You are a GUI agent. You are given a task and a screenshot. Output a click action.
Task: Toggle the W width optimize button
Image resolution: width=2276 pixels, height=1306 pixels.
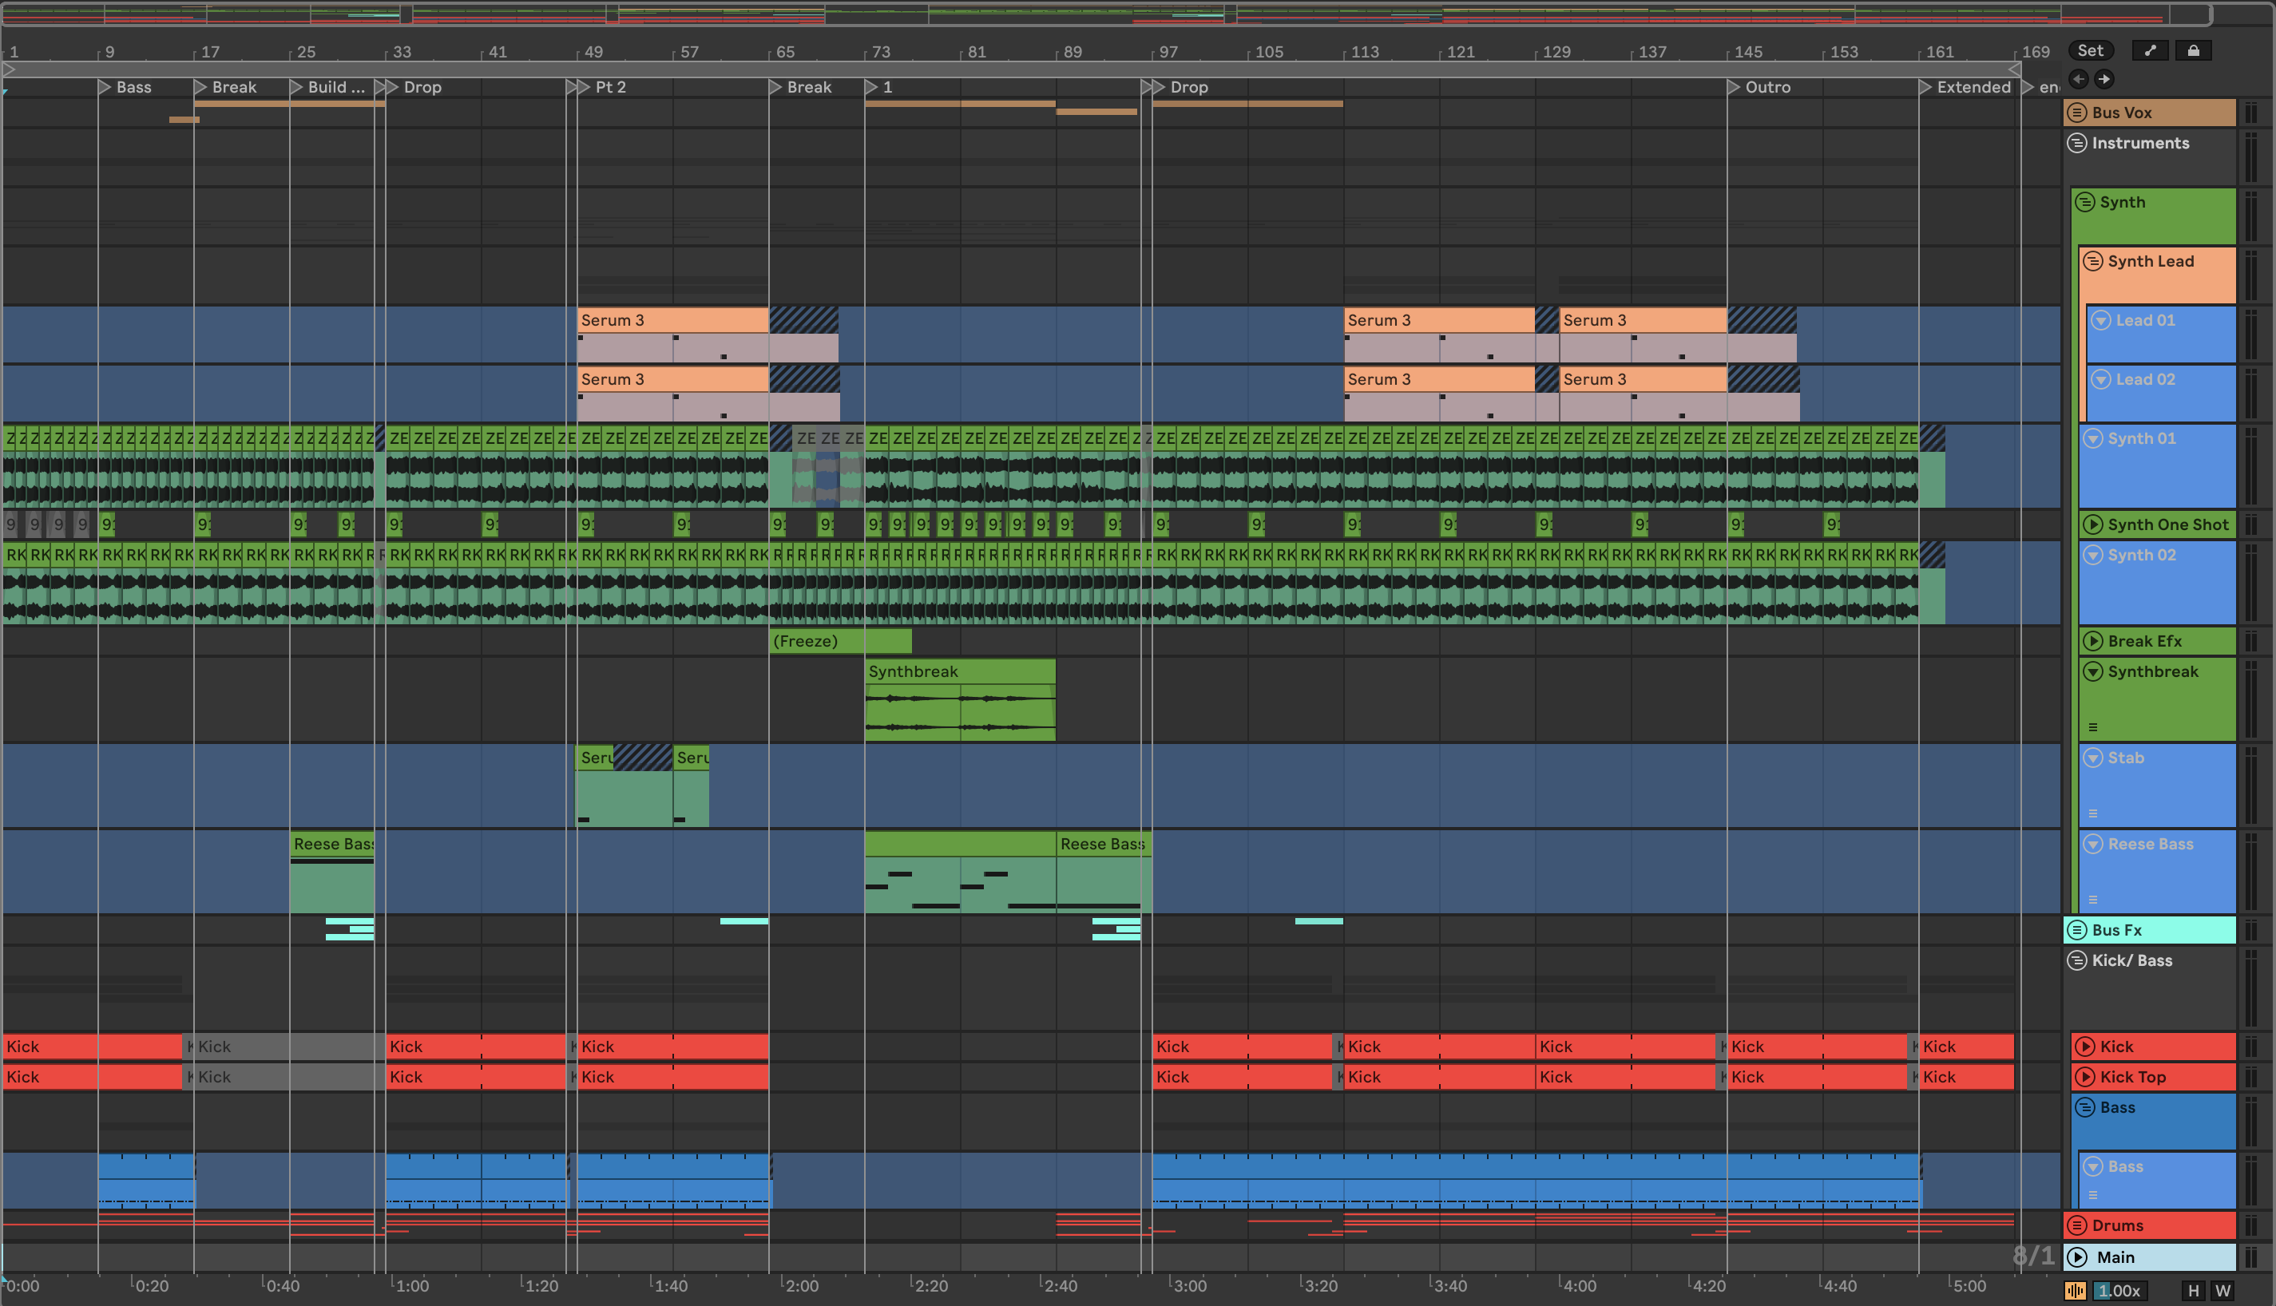click(x=2222, y=1291)
